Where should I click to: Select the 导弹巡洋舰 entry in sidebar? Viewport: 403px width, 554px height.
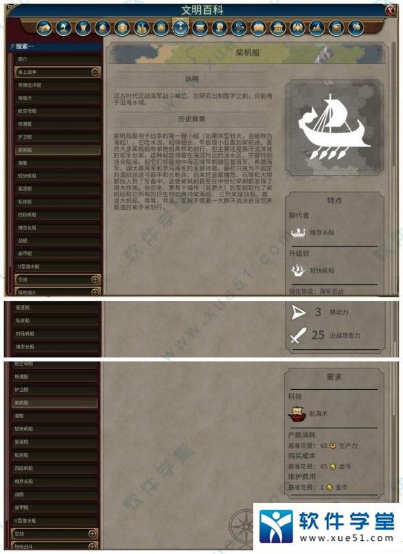point(58,85)
